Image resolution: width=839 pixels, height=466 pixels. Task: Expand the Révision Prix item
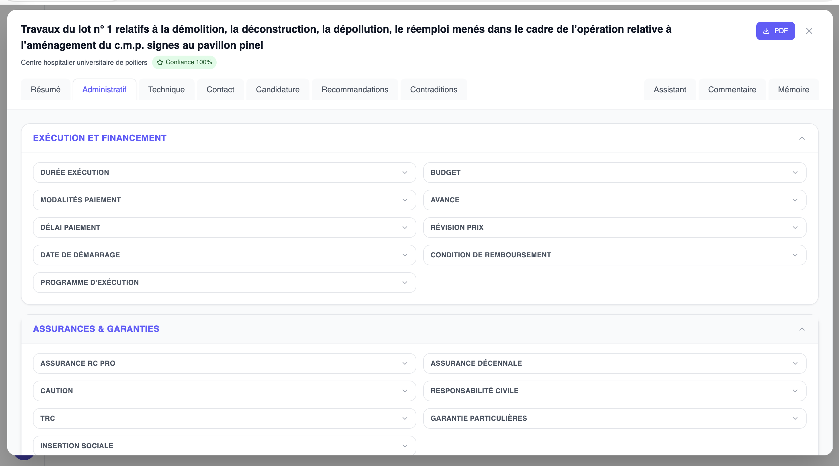615,228
